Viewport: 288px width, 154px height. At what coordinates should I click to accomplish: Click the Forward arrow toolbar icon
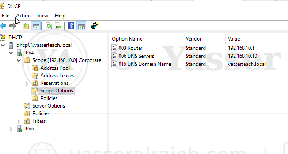point(13,26)
